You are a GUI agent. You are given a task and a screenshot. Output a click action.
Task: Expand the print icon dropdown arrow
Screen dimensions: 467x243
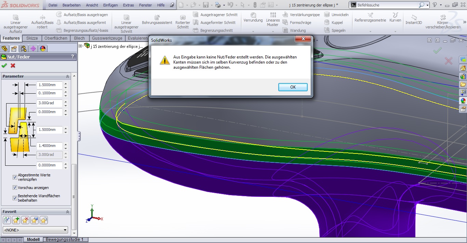coord(224,5)
